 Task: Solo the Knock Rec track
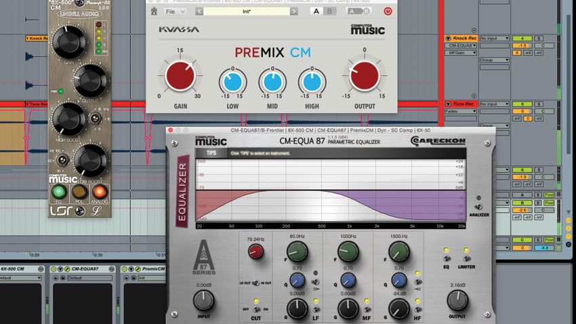click(x=539, y=38)
